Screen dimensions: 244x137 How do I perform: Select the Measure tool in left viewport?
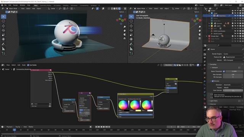coord(3,49)
